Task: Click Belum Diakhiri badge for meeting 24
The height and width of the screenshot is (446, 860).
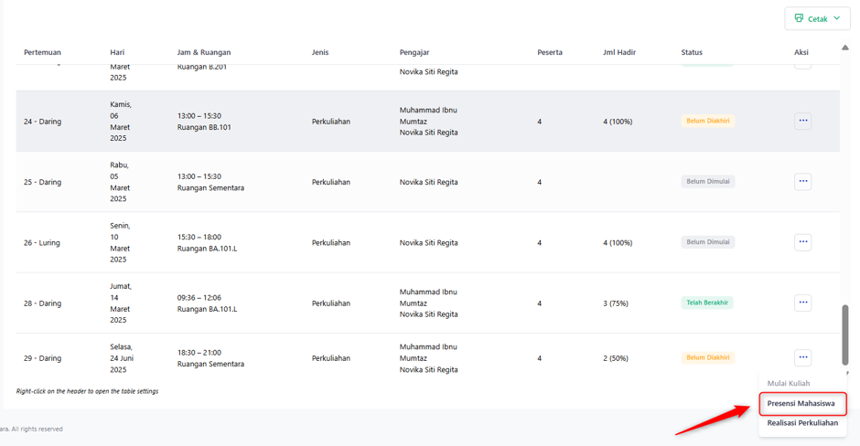Action: [x=707, y=121]
